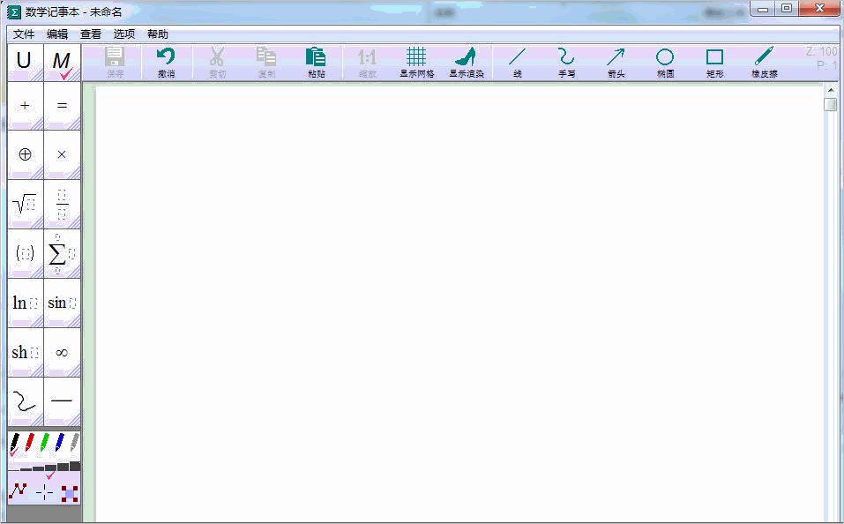Paste using the 粘贴 clipboard icon
Viewport: 844px width, 524px height.
(x=316, y=62)
